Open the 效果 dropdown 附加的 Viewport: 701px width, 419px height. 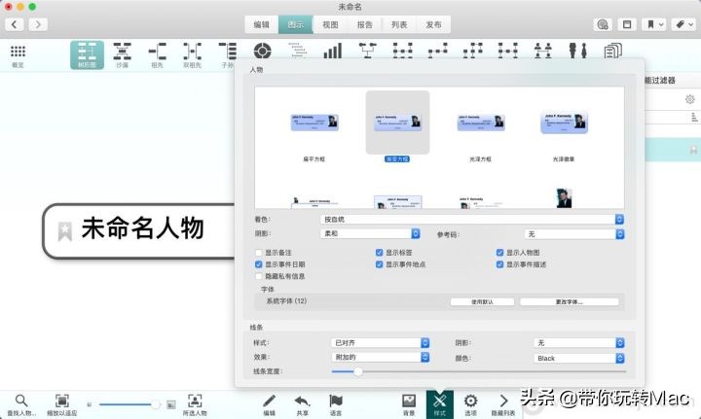point(381,357)
